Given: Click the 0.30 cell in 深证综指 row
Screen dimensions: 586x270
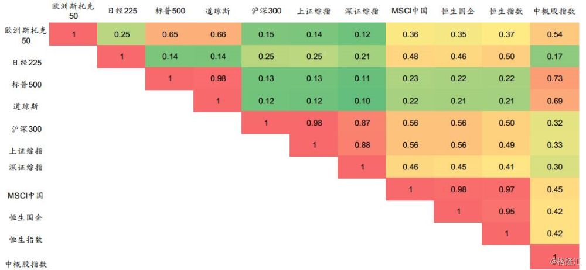Looking at the screenshot, I should coord(554,167).
